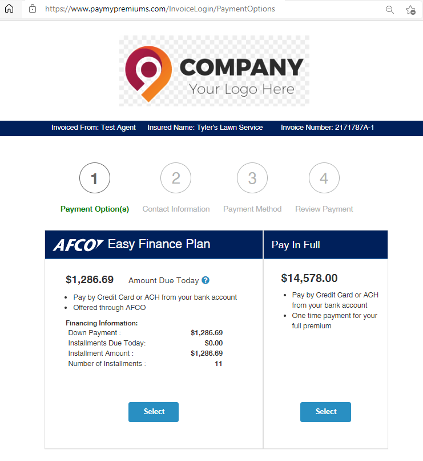Open the Review Payment step label
The image size is (423, 461).
coord(324,209)
